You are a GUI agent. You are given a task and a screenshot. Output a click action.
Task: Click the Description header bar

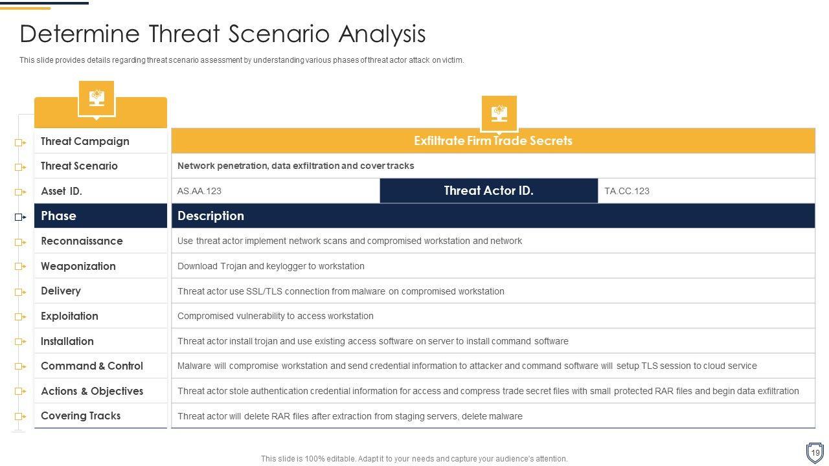tap(493, 216)
